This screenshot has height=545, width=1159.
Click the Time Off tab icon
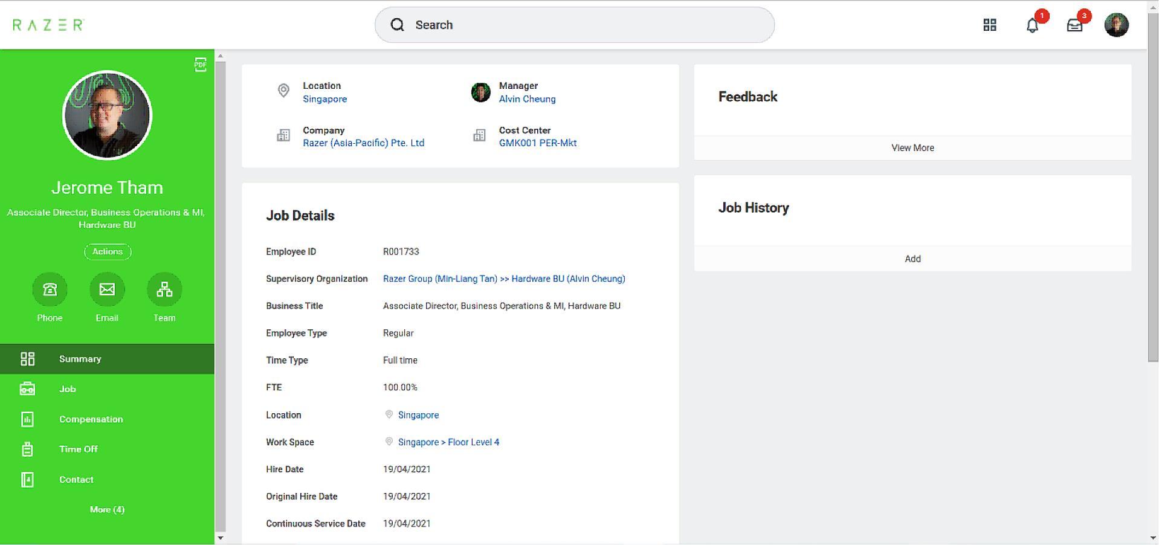coord(28,450)
